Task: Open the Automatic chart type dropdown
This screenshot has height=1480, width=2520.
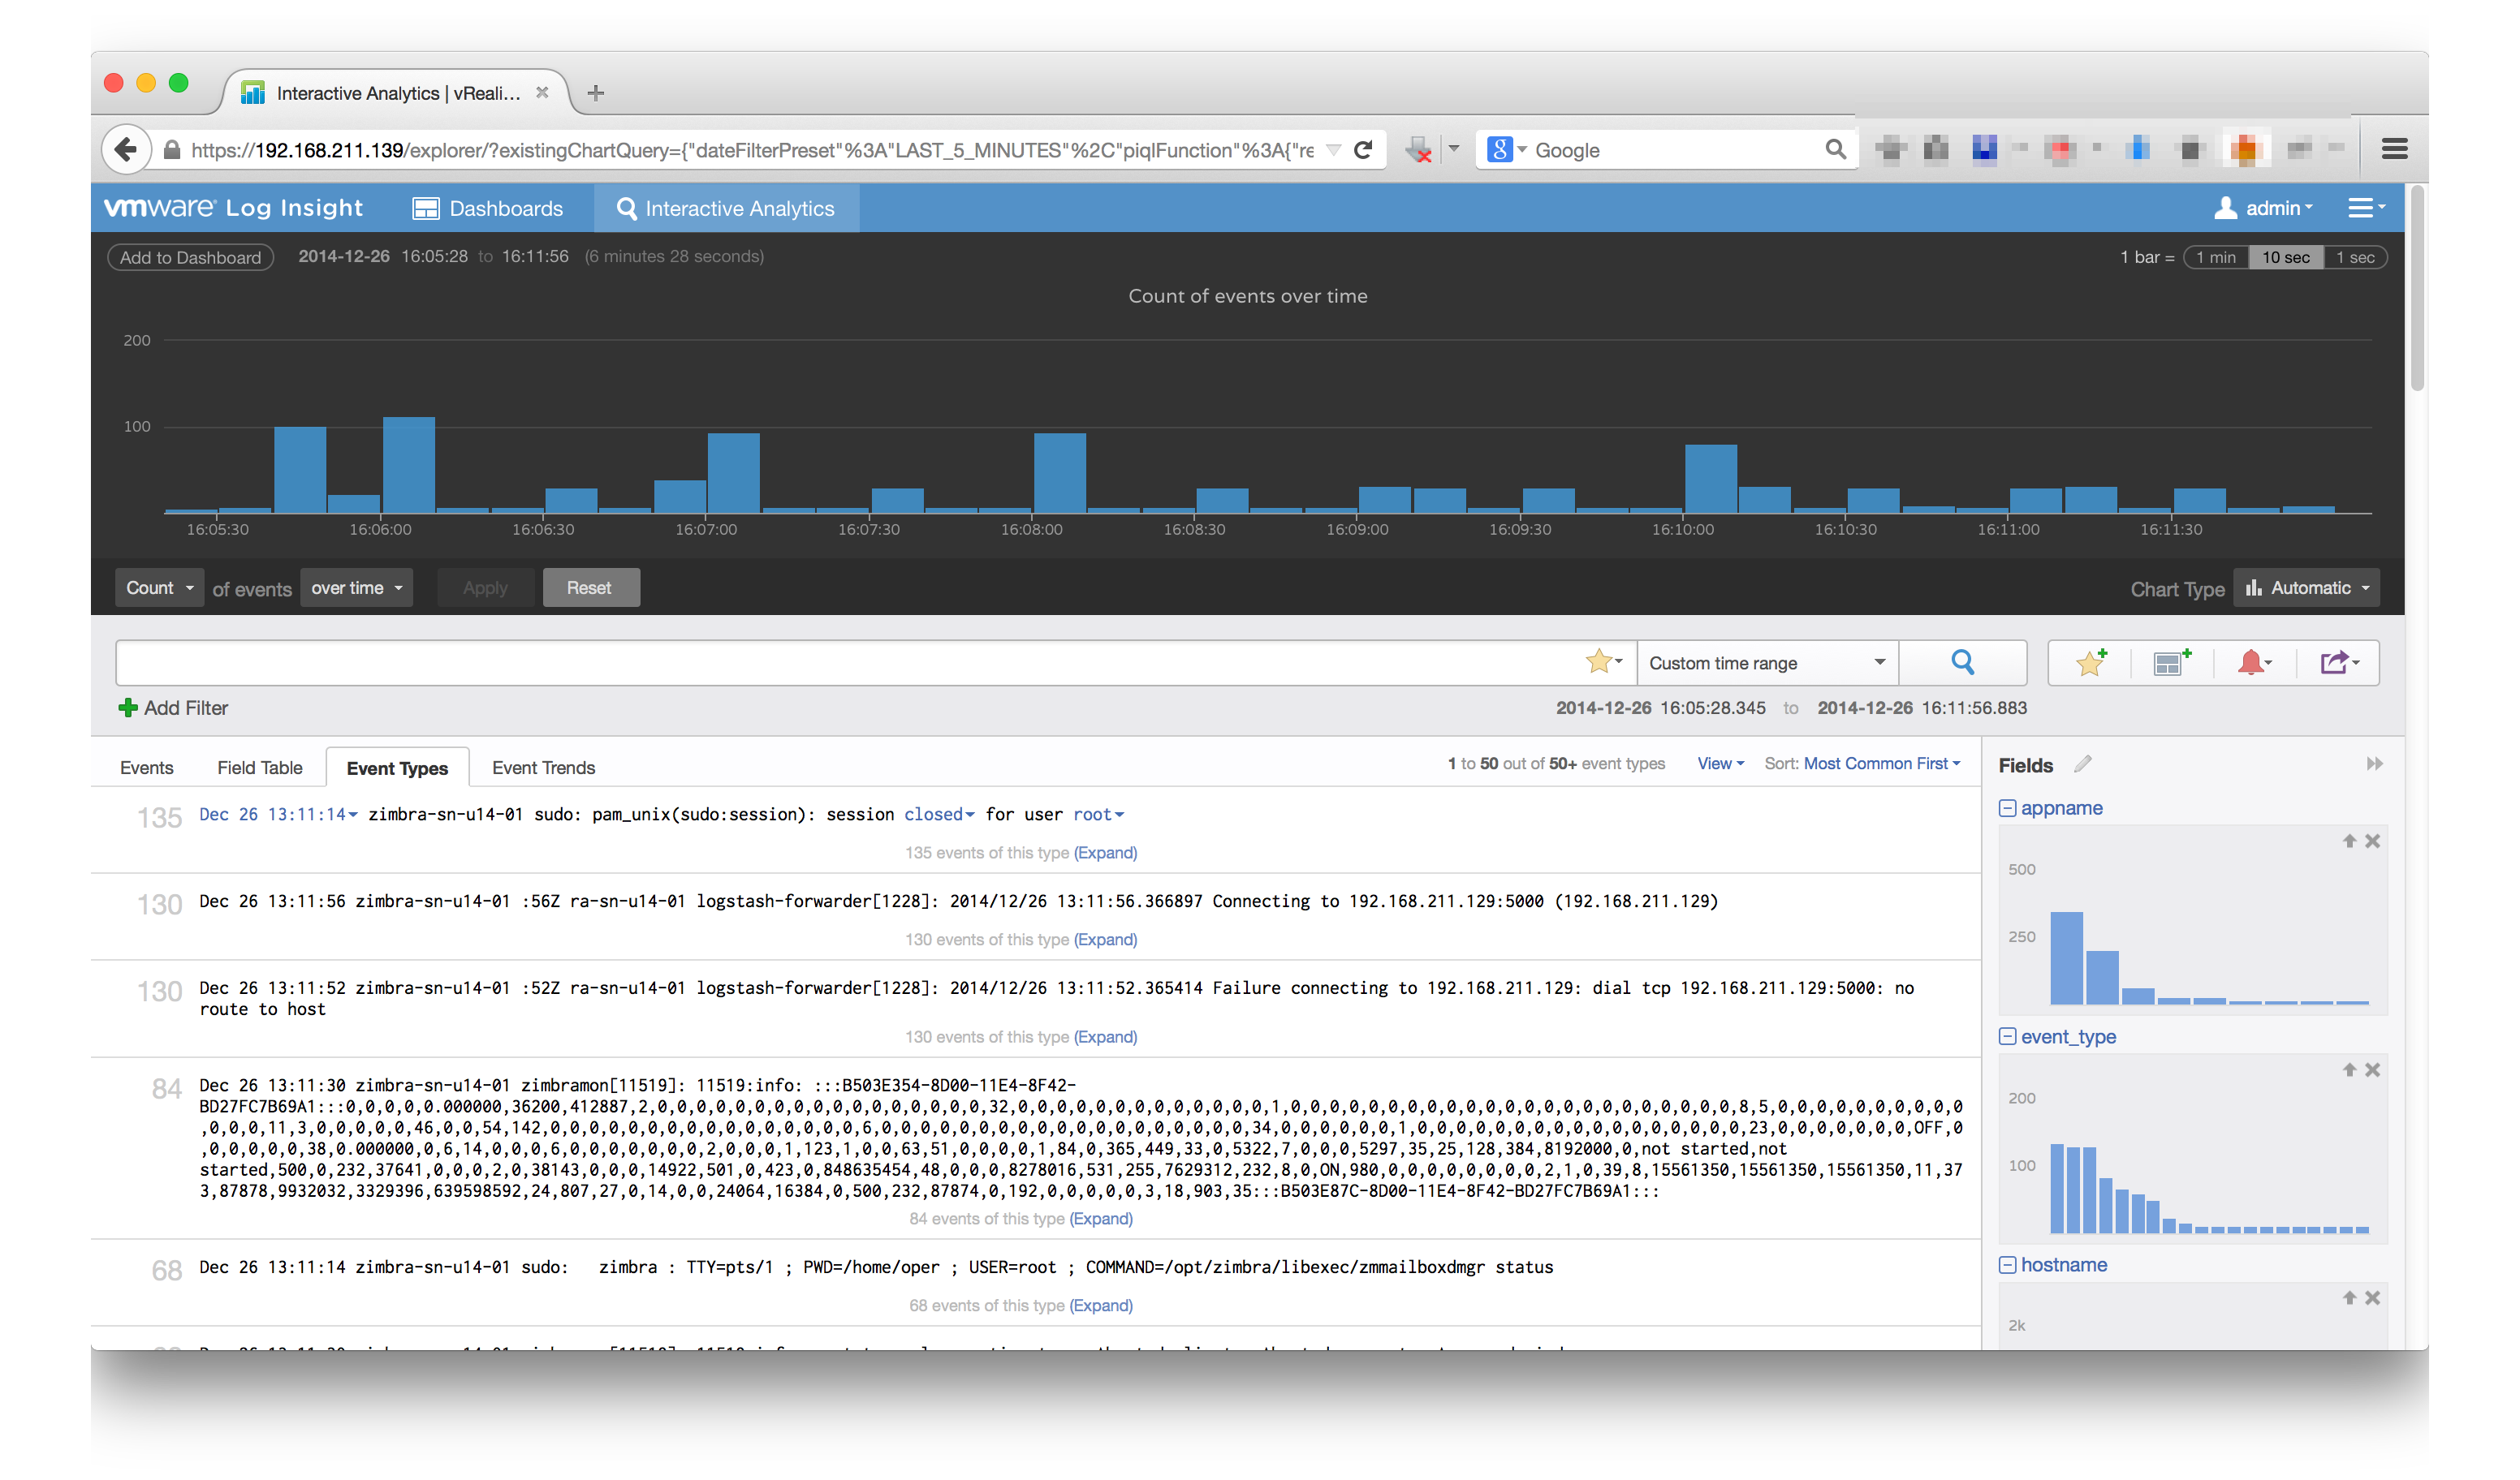Action: click(2306, 587)
